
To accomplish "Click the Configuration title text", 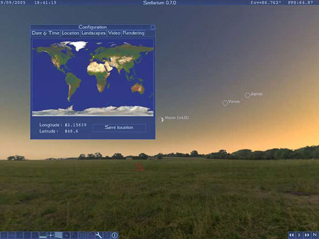I will (x=93, y=27).
